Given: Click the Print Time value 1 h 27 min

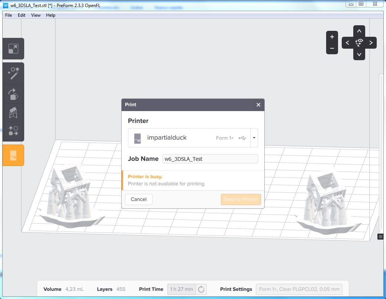Looking at the screenshot, I should point(181,289).
